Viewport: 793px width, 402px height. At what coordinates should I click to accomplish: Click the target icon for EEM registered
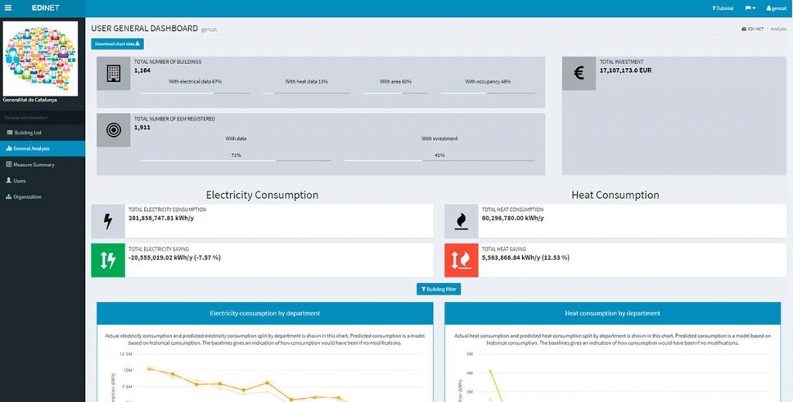[x=113, y=130]
